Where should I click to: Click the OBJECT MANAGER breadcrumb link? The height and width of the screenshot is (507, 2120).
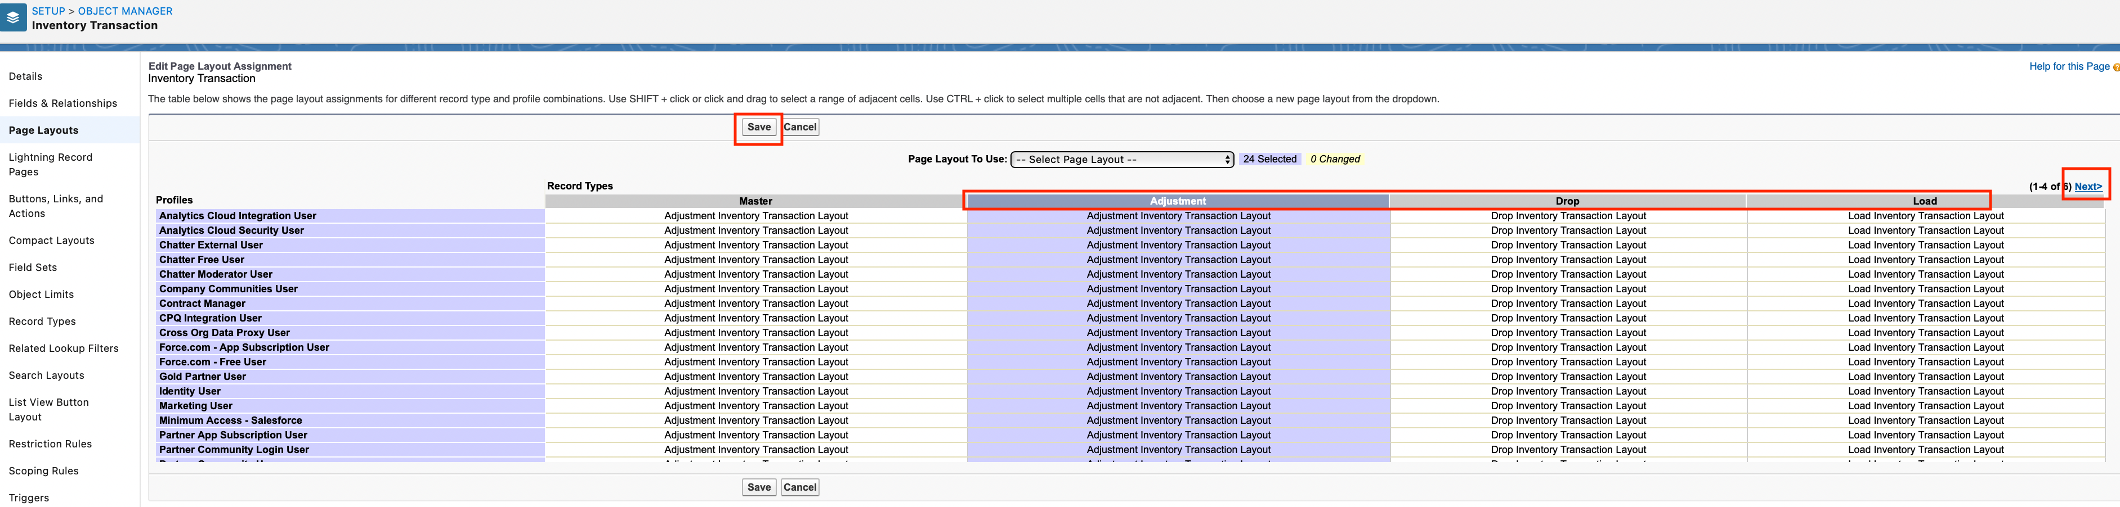point(125,11)
